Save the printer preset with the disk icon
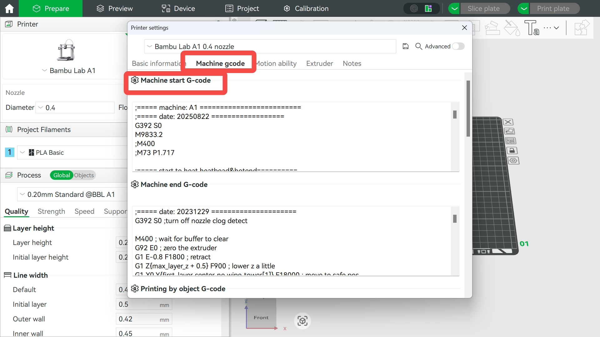600x337 pixels. (x=406, y=46)
